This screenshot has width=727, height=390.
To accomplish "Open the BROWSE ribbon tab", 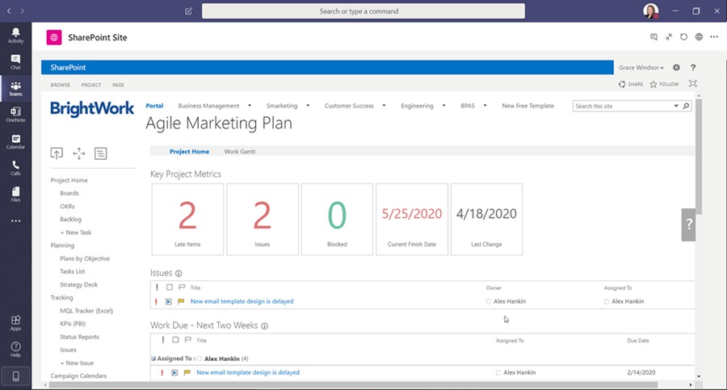I will pos(61,85).
